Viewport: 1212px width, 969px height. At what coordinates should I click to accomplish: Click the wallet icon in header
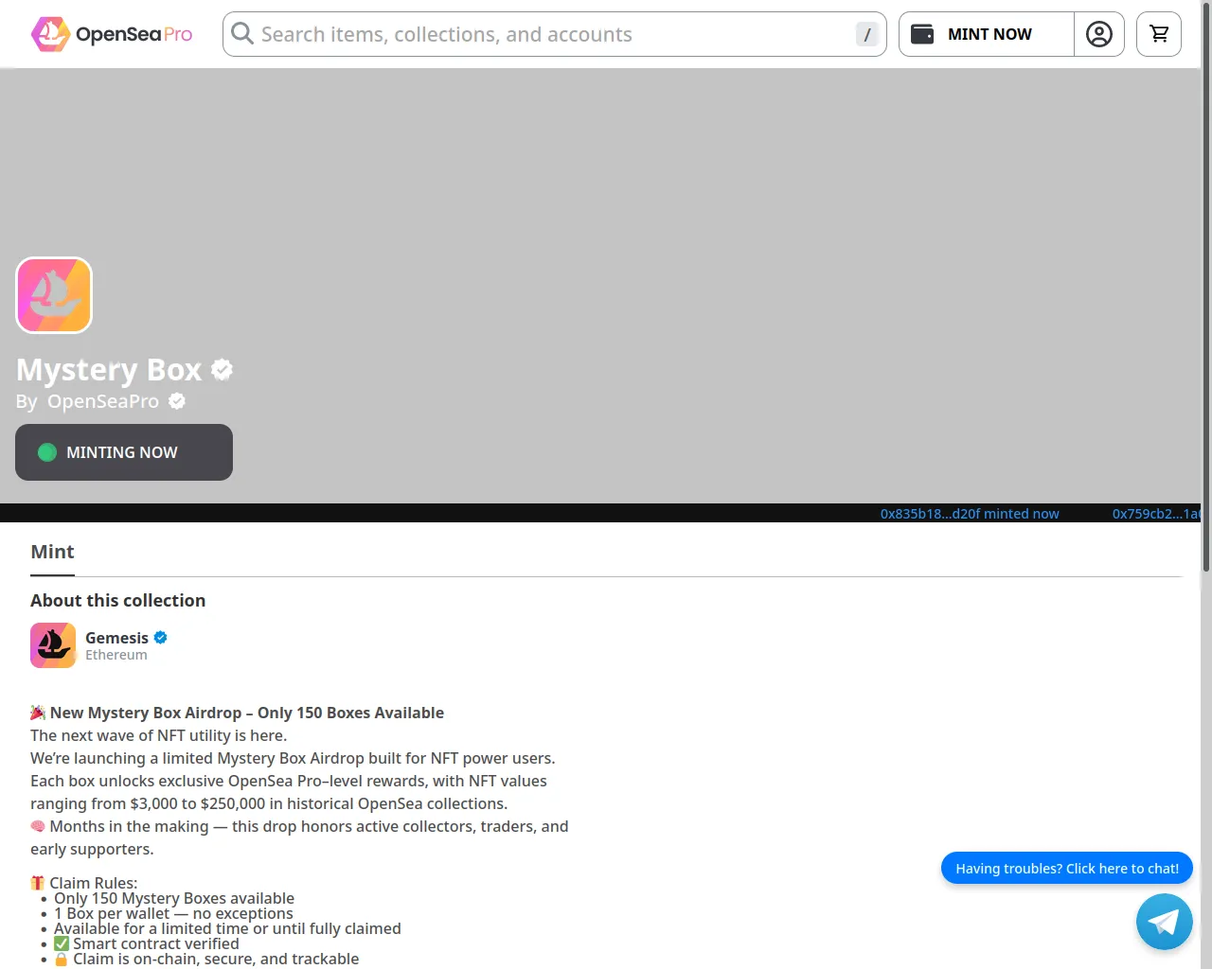tap(922, 34)
